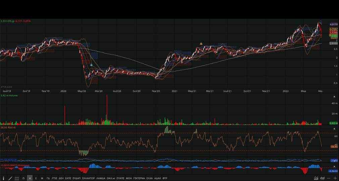Select the M monthly timeframe

(42, 178)
